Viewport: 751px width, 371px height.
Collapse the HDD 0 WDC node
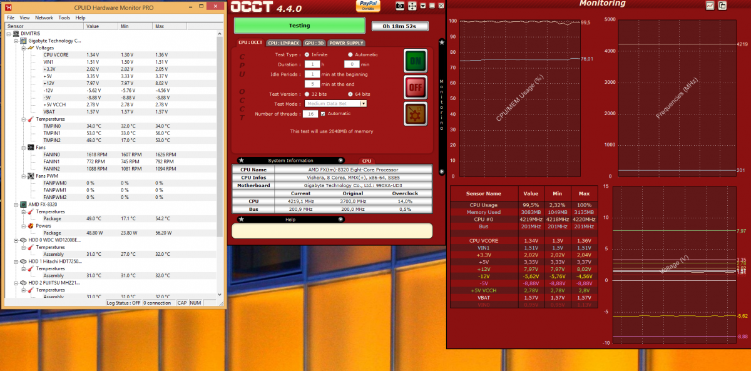click(16, 240)
